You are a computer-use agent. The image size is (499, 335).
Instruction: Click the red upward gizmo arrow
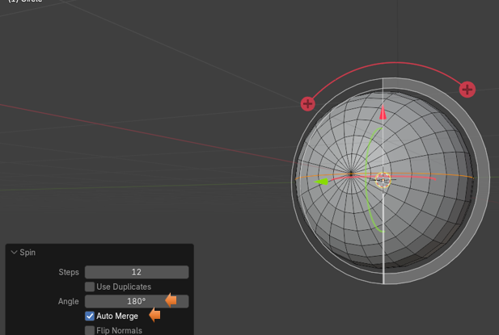click(383, 111)
